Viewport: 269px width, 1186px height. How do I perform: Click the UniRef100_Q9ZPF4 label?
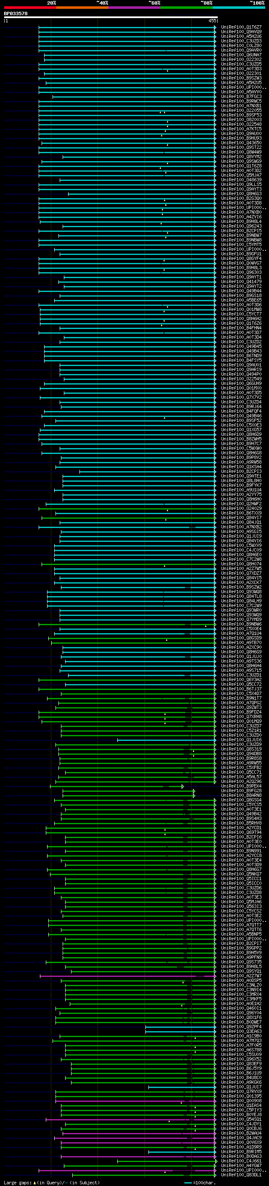241,1027
